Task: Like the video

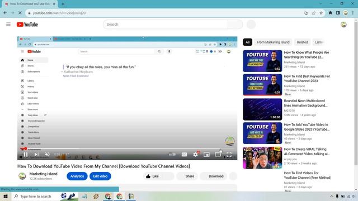Action: [x=152, y=176]
